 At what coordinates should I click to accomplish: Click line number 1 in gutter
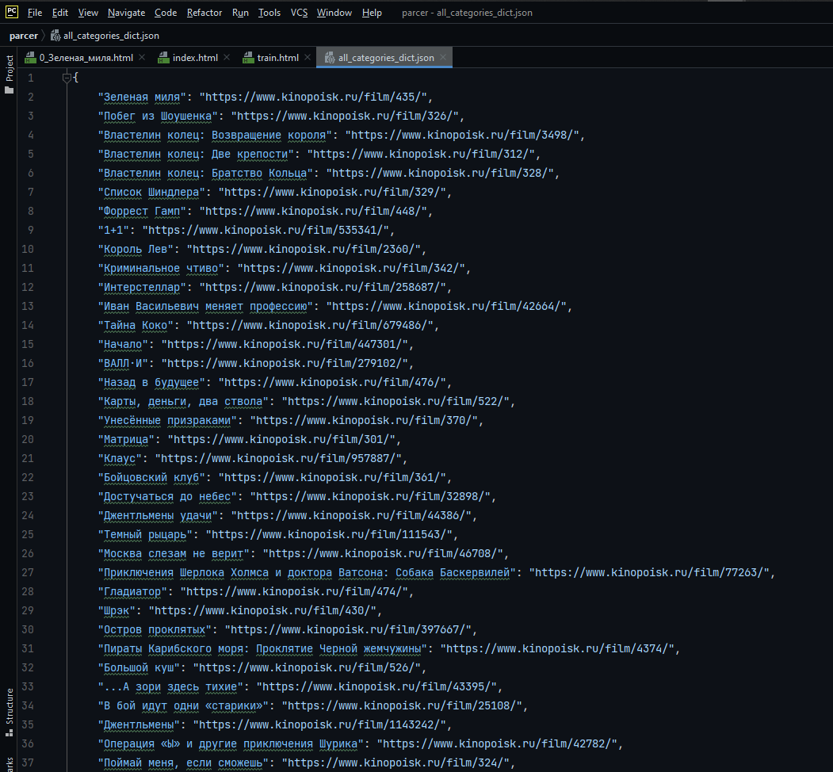(x=31, y=78)
